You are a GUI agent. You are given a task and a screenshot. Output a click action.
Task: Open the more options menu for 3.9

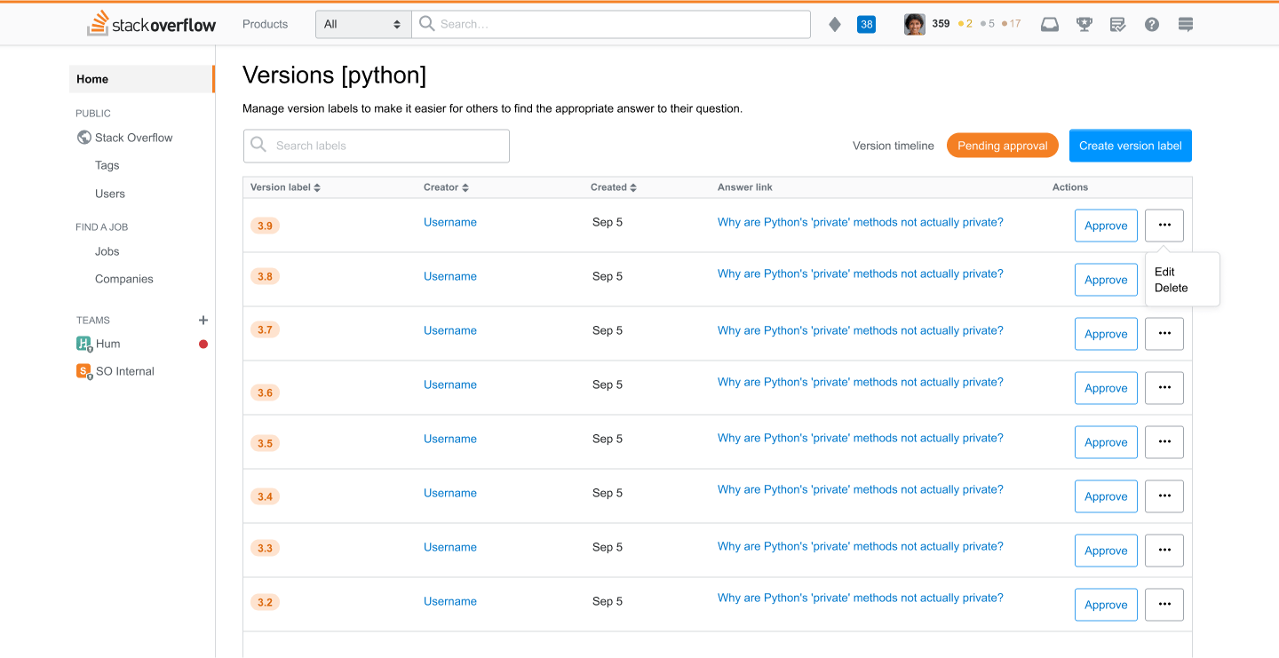pos(1164,226)
